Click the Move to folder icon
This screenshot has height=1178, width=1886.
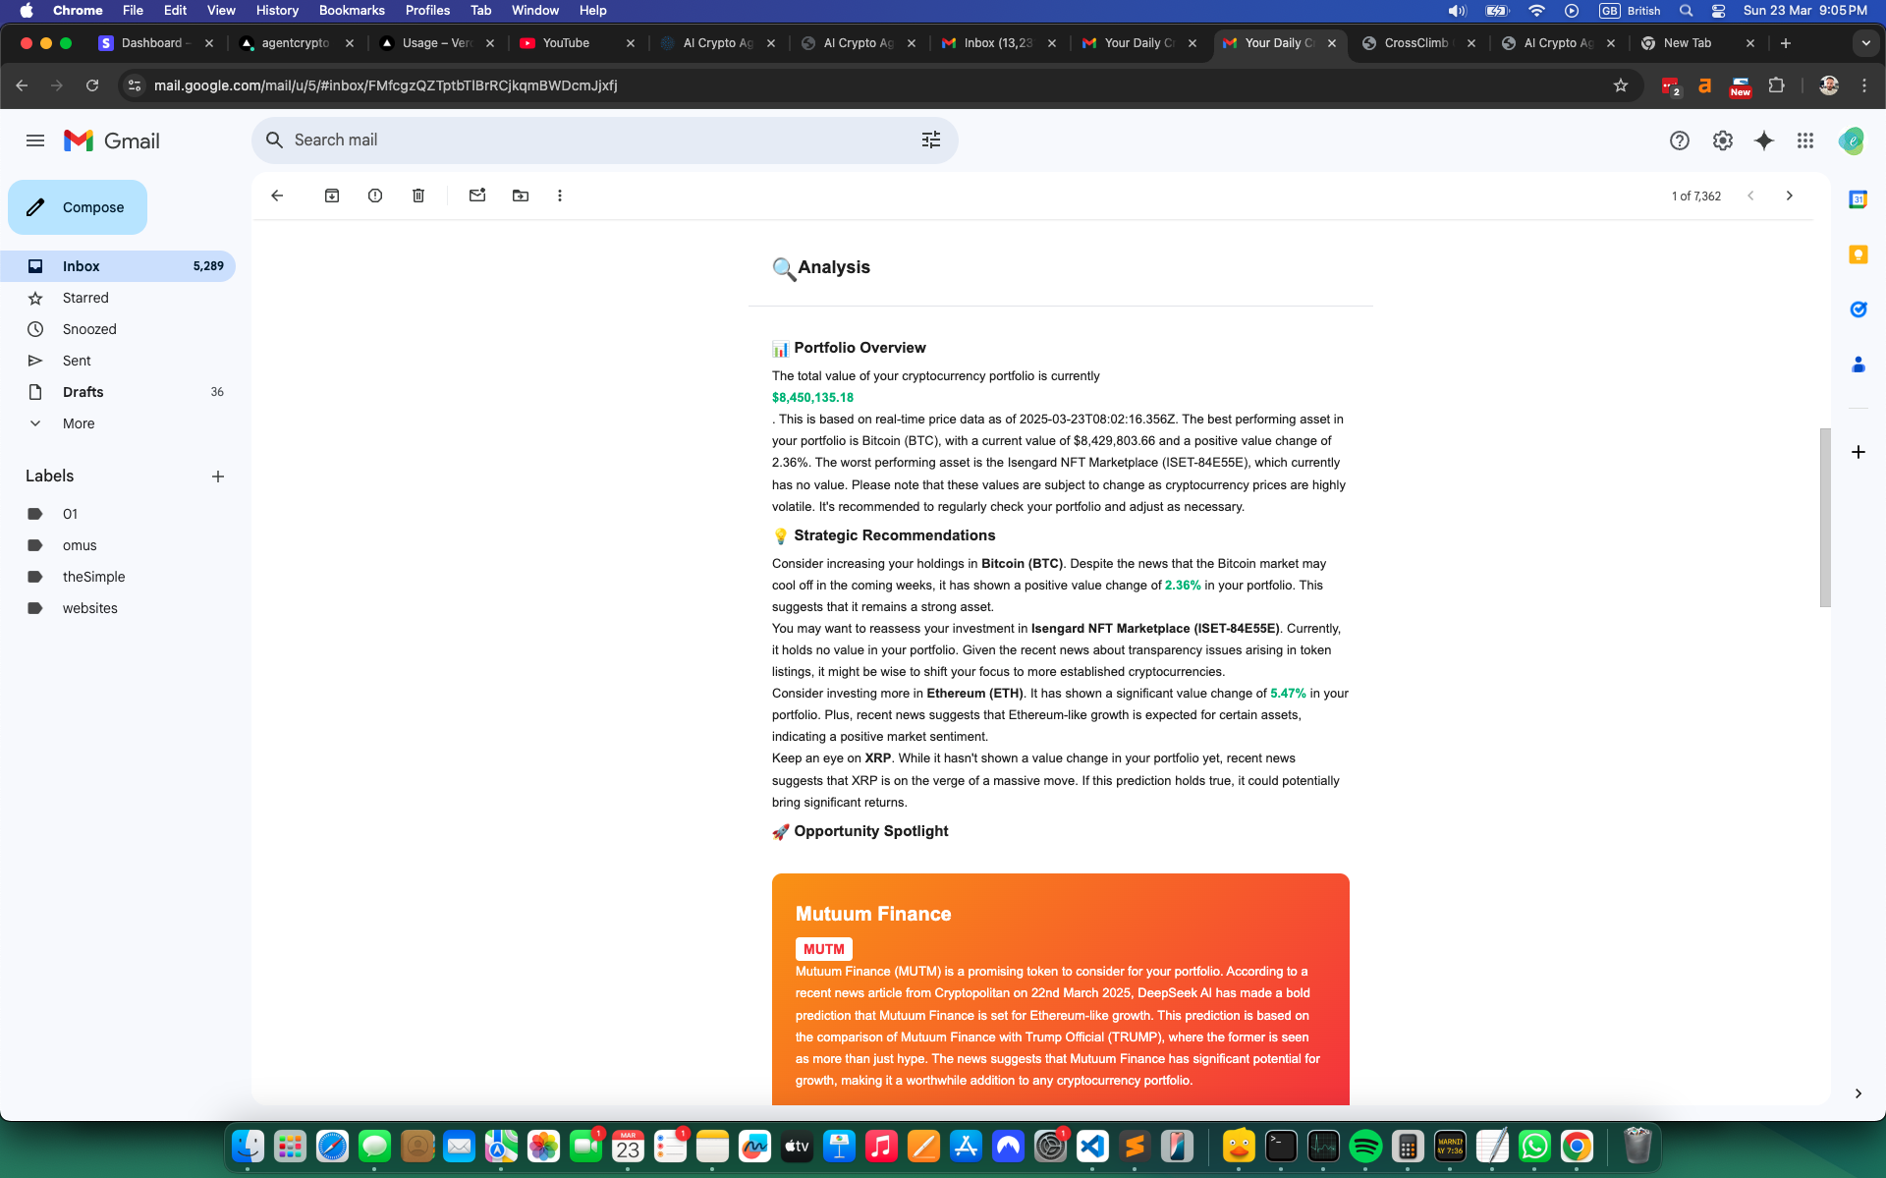pyautogui.click(x=521, y=196)
